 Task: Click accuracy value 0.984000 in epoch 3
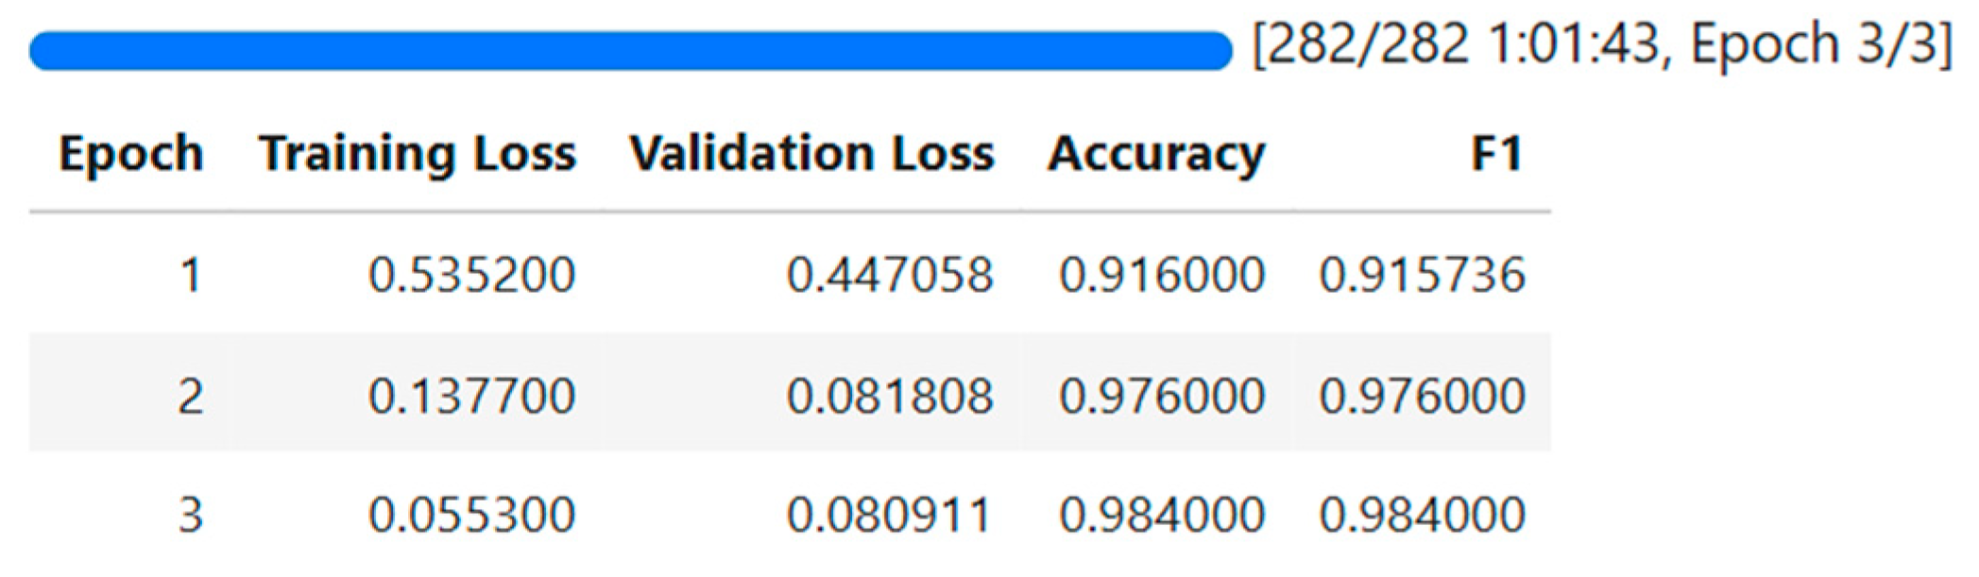click(x=1162, y=515)
